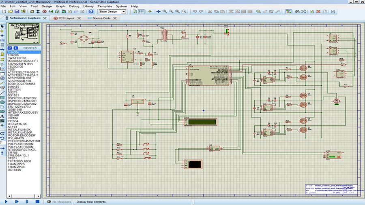Open the Base Design dropdown
This screenshot has height=205, width=365.
click(112, 12)
